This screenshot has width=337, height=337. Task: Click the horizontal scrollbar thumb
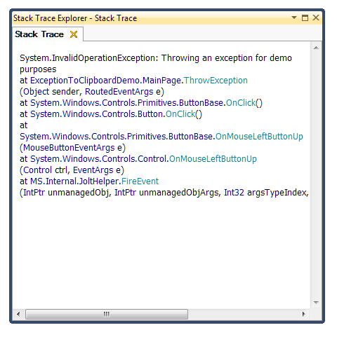tap(107, 314)
